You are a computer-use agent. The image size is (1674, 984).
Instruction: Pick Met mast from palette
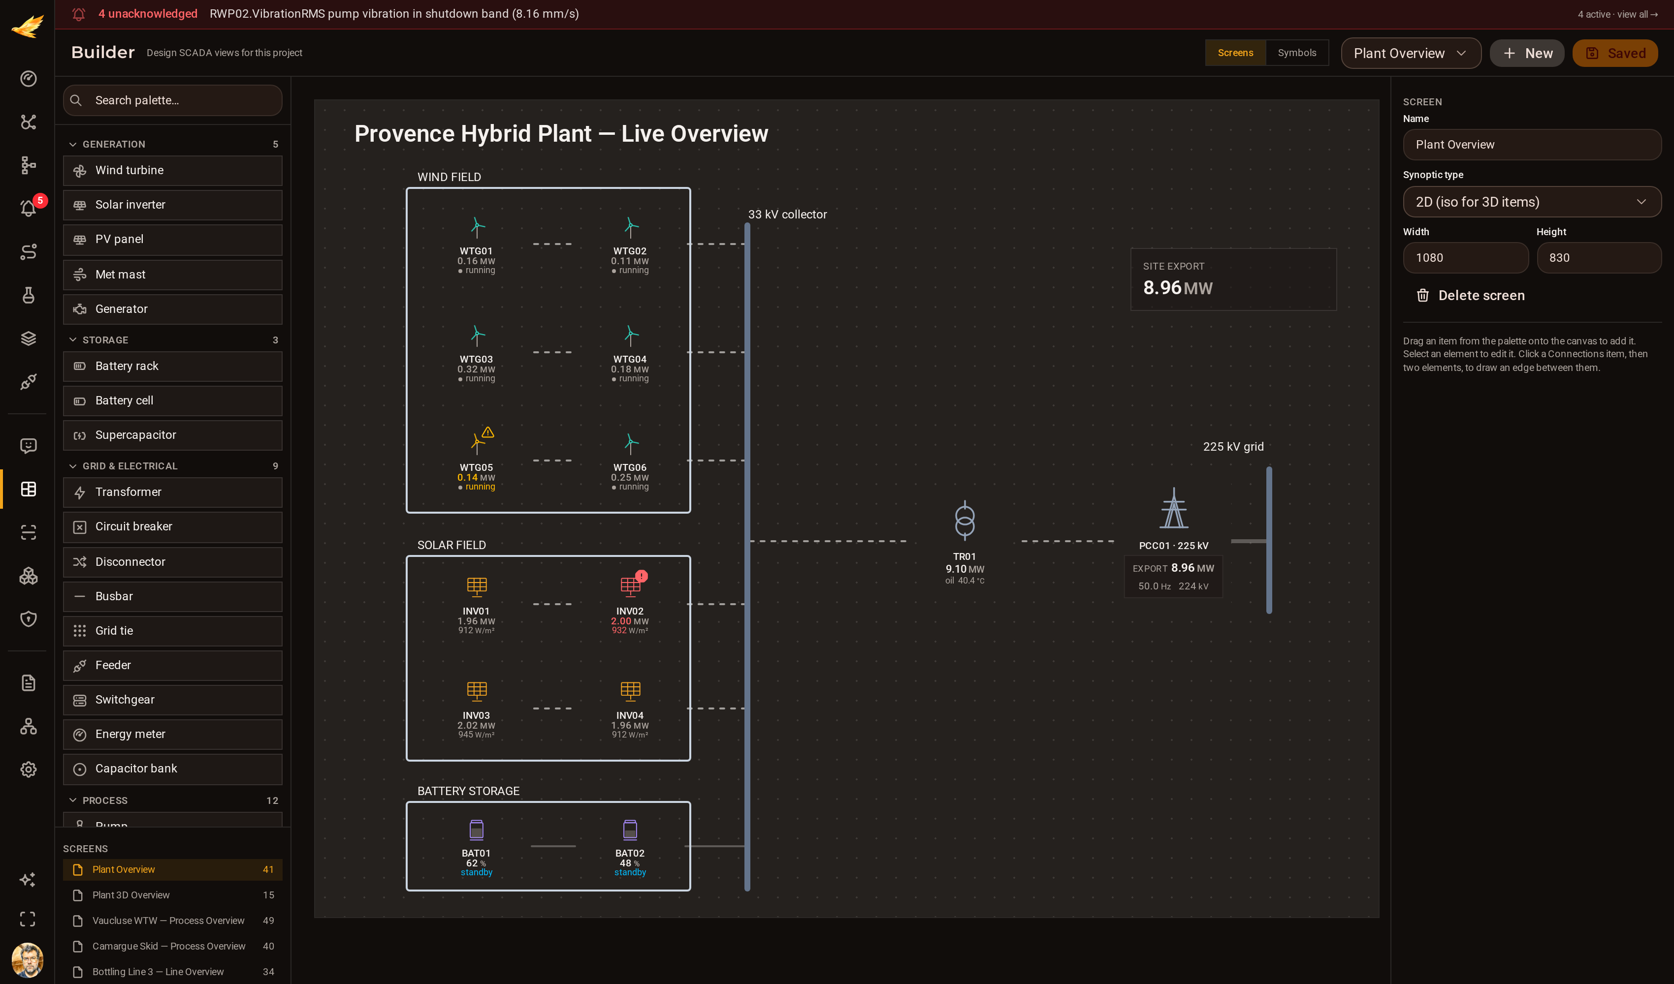[x=173, y=275]
